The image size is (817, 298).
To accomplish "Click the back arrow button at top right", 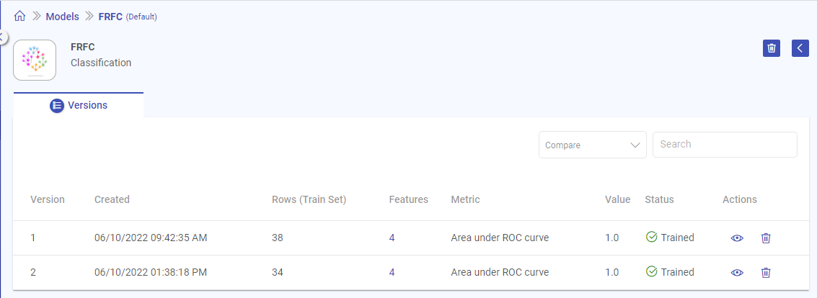I will pos(800,48).
